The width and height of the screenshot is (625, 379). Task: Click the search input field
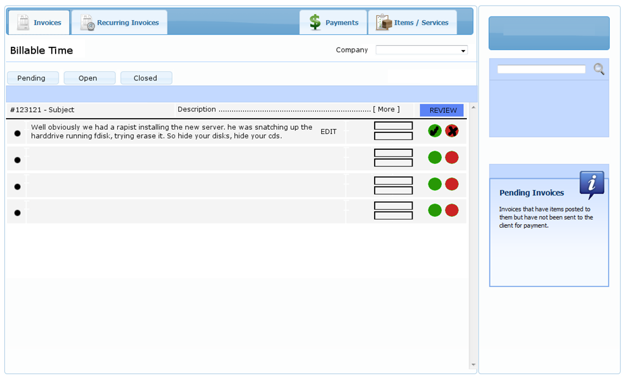click(541, 69)
